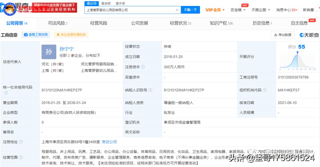Screen dimensions: 320x167
Task: Click the 经营状态 value 存续
Action: (x=167, y=46)
